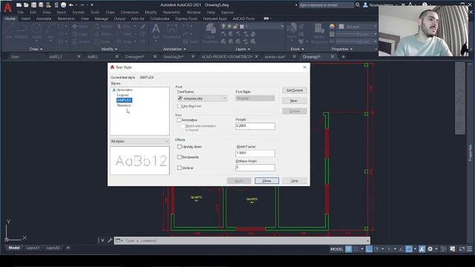Select the Dimension tool in Annotation panel
This screenshot has height=267, width=475.
click(171, 31)
